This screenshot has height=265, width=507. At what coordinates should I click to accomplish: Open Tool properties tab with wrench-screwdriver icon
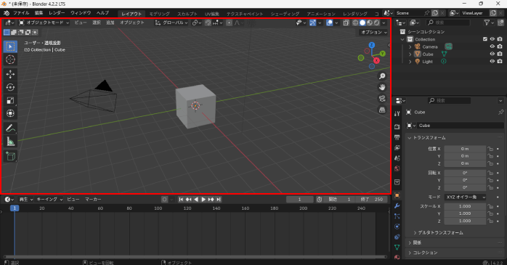pos(397,113)
